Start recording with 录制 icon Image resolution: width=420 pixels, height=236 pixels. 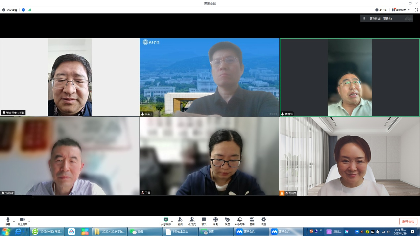coord(215,221)
